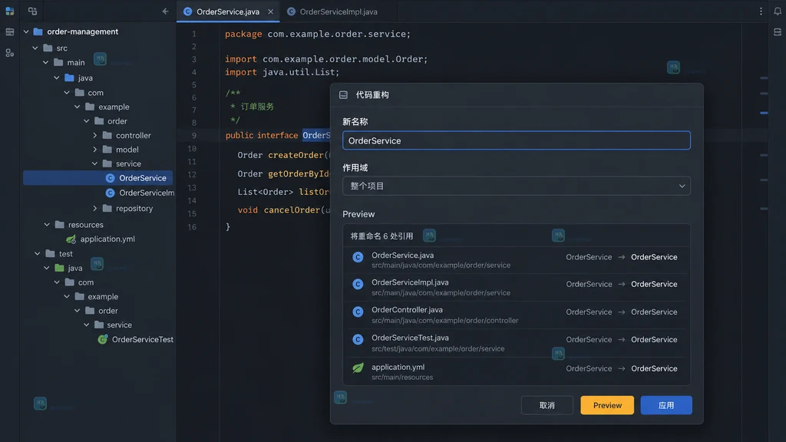Click the OrderService.java preview row class icon
Image resolution: width=786 pixels, height=442 pixels.
pos(358,257)
